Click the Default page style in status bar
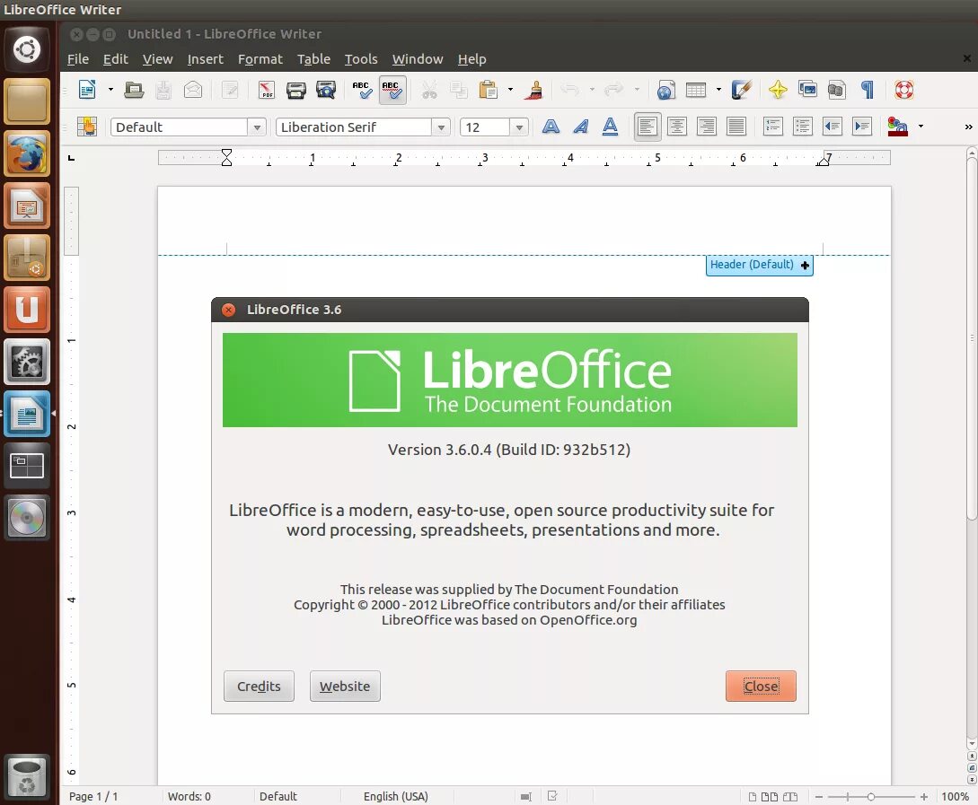This screenshot has height=805, width=978. pyautogui.click(x=278, y=796)
